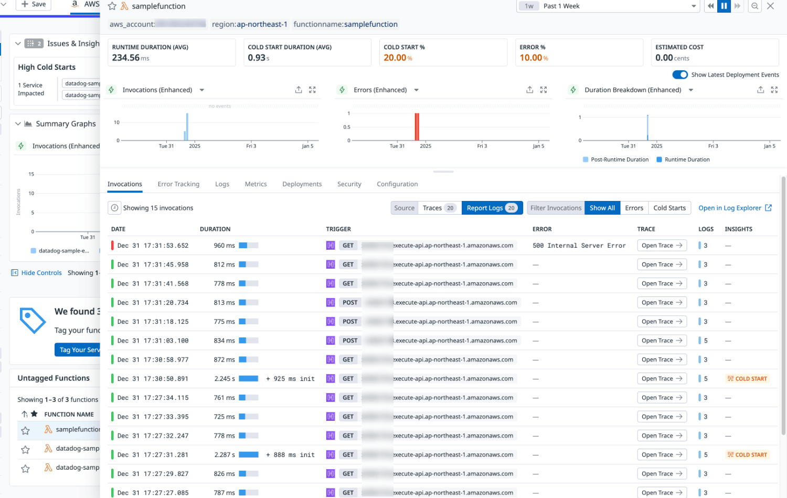
Task: Click the COLD START badge on 17:30:50.891 row
Action: coord(747,378)
